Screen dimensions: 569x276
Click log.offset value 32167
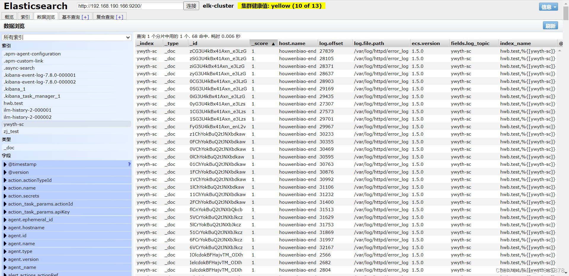pyautogui.click(x=327, y=248)
